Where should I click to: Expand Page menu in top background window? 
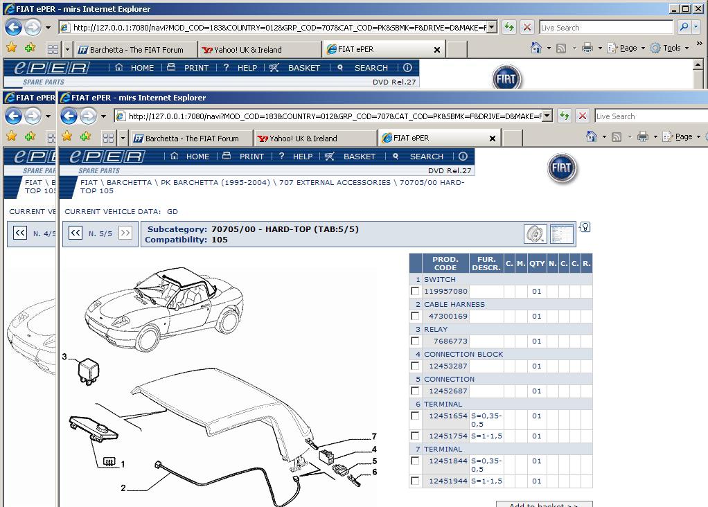coord(626,48)
